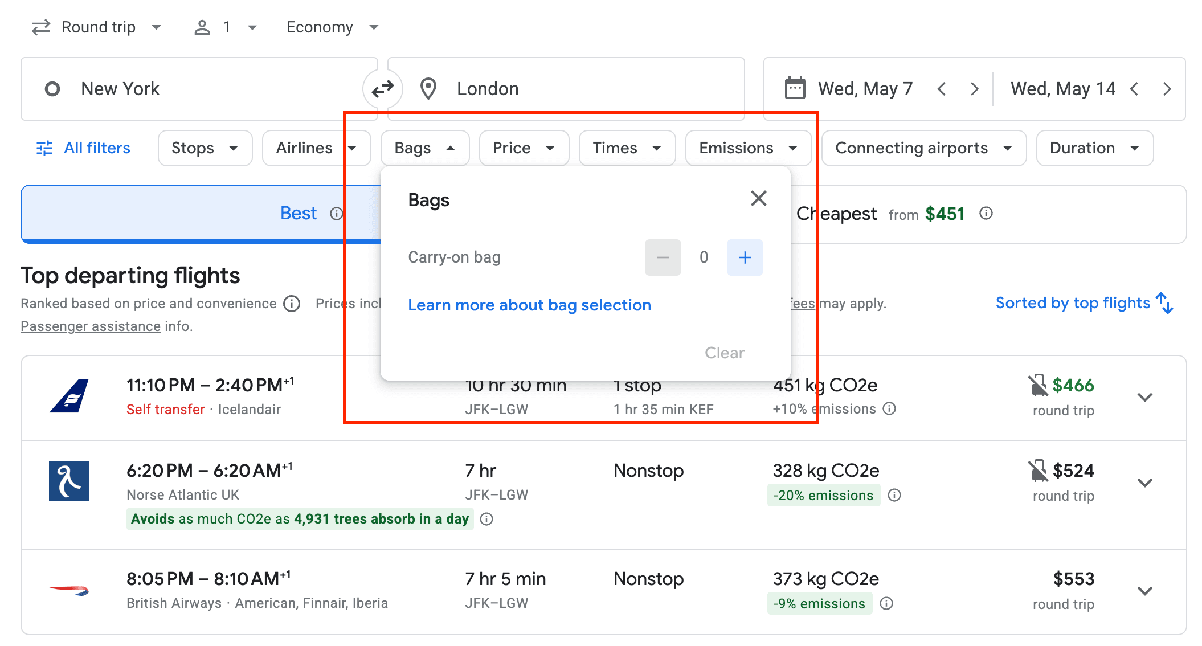This screenshot has width=1202, height=646.
Task: Click the destination pin icon
Action: [x=428, y=89]
